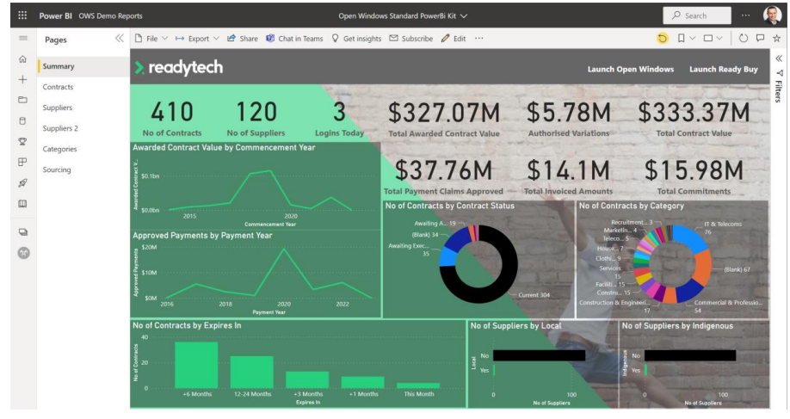This screenshot has height=419, width=790.
Task: Open the Browse folder icon
Action: (x=22, y=100)
